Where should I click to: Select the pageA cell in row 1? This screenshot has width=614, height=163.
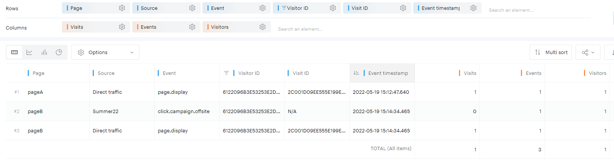tap(35, 92)
